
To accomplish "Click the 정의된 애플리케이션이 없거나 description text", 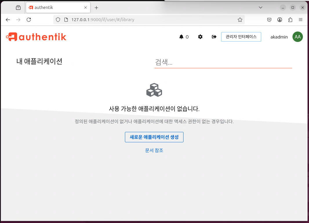I will [154, 121].
